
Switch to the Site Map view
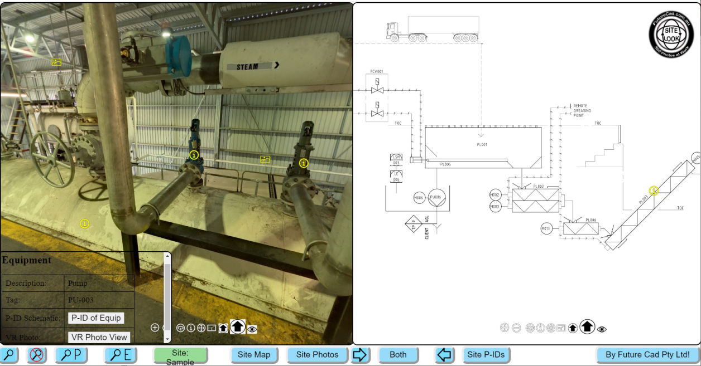click(x=254, y=355)
